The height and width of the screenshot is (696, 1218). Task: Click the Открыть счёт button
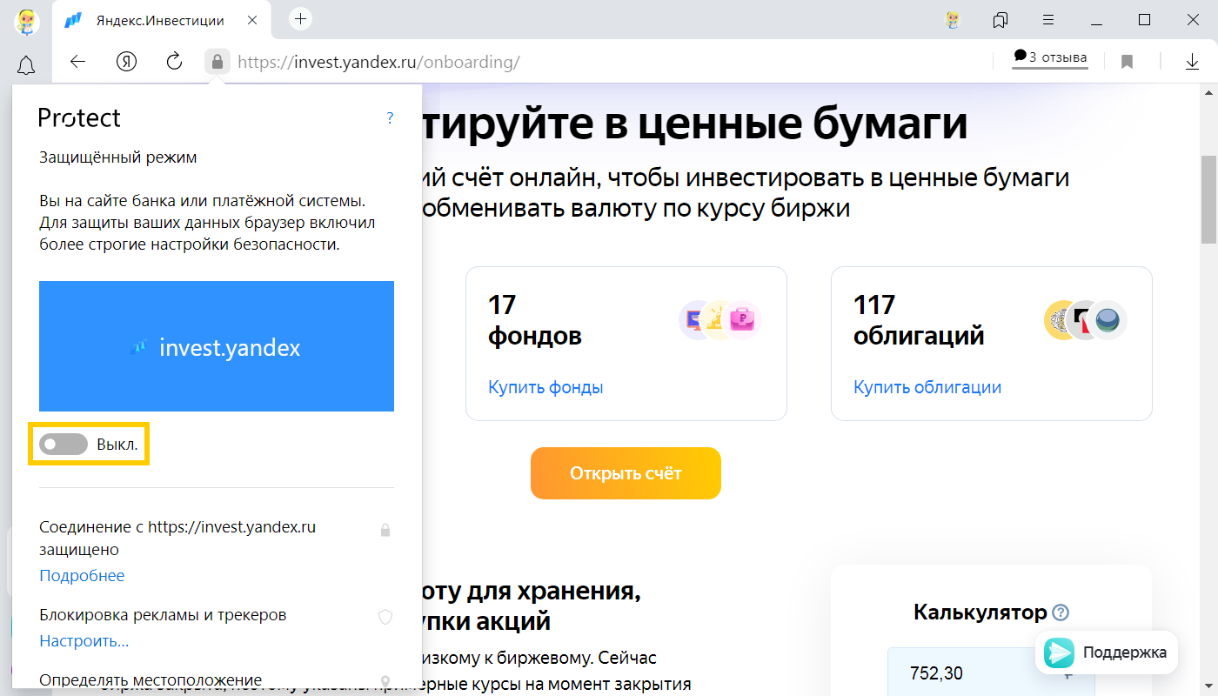click(626, 473)
